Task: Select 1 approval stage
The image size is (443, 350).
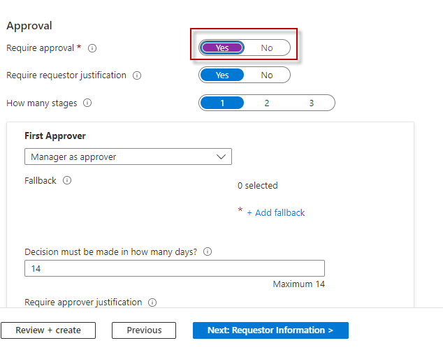Action: pos(222,103)
